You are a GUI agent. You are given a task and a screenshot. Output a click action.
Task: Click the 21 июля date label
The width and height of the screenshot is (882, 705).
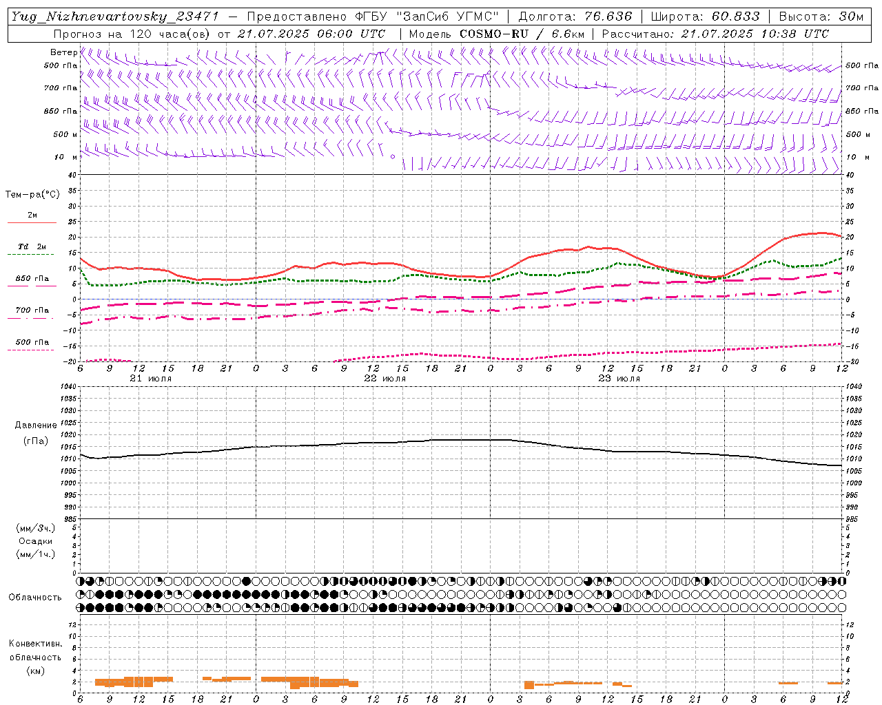click(x=151, y=379)
